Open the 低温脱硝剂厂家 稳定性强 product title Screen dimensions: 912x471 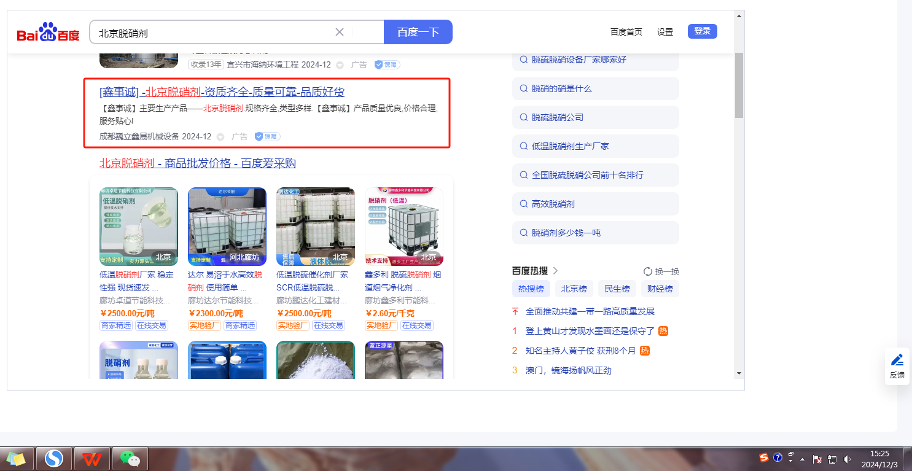click(137, 281)
